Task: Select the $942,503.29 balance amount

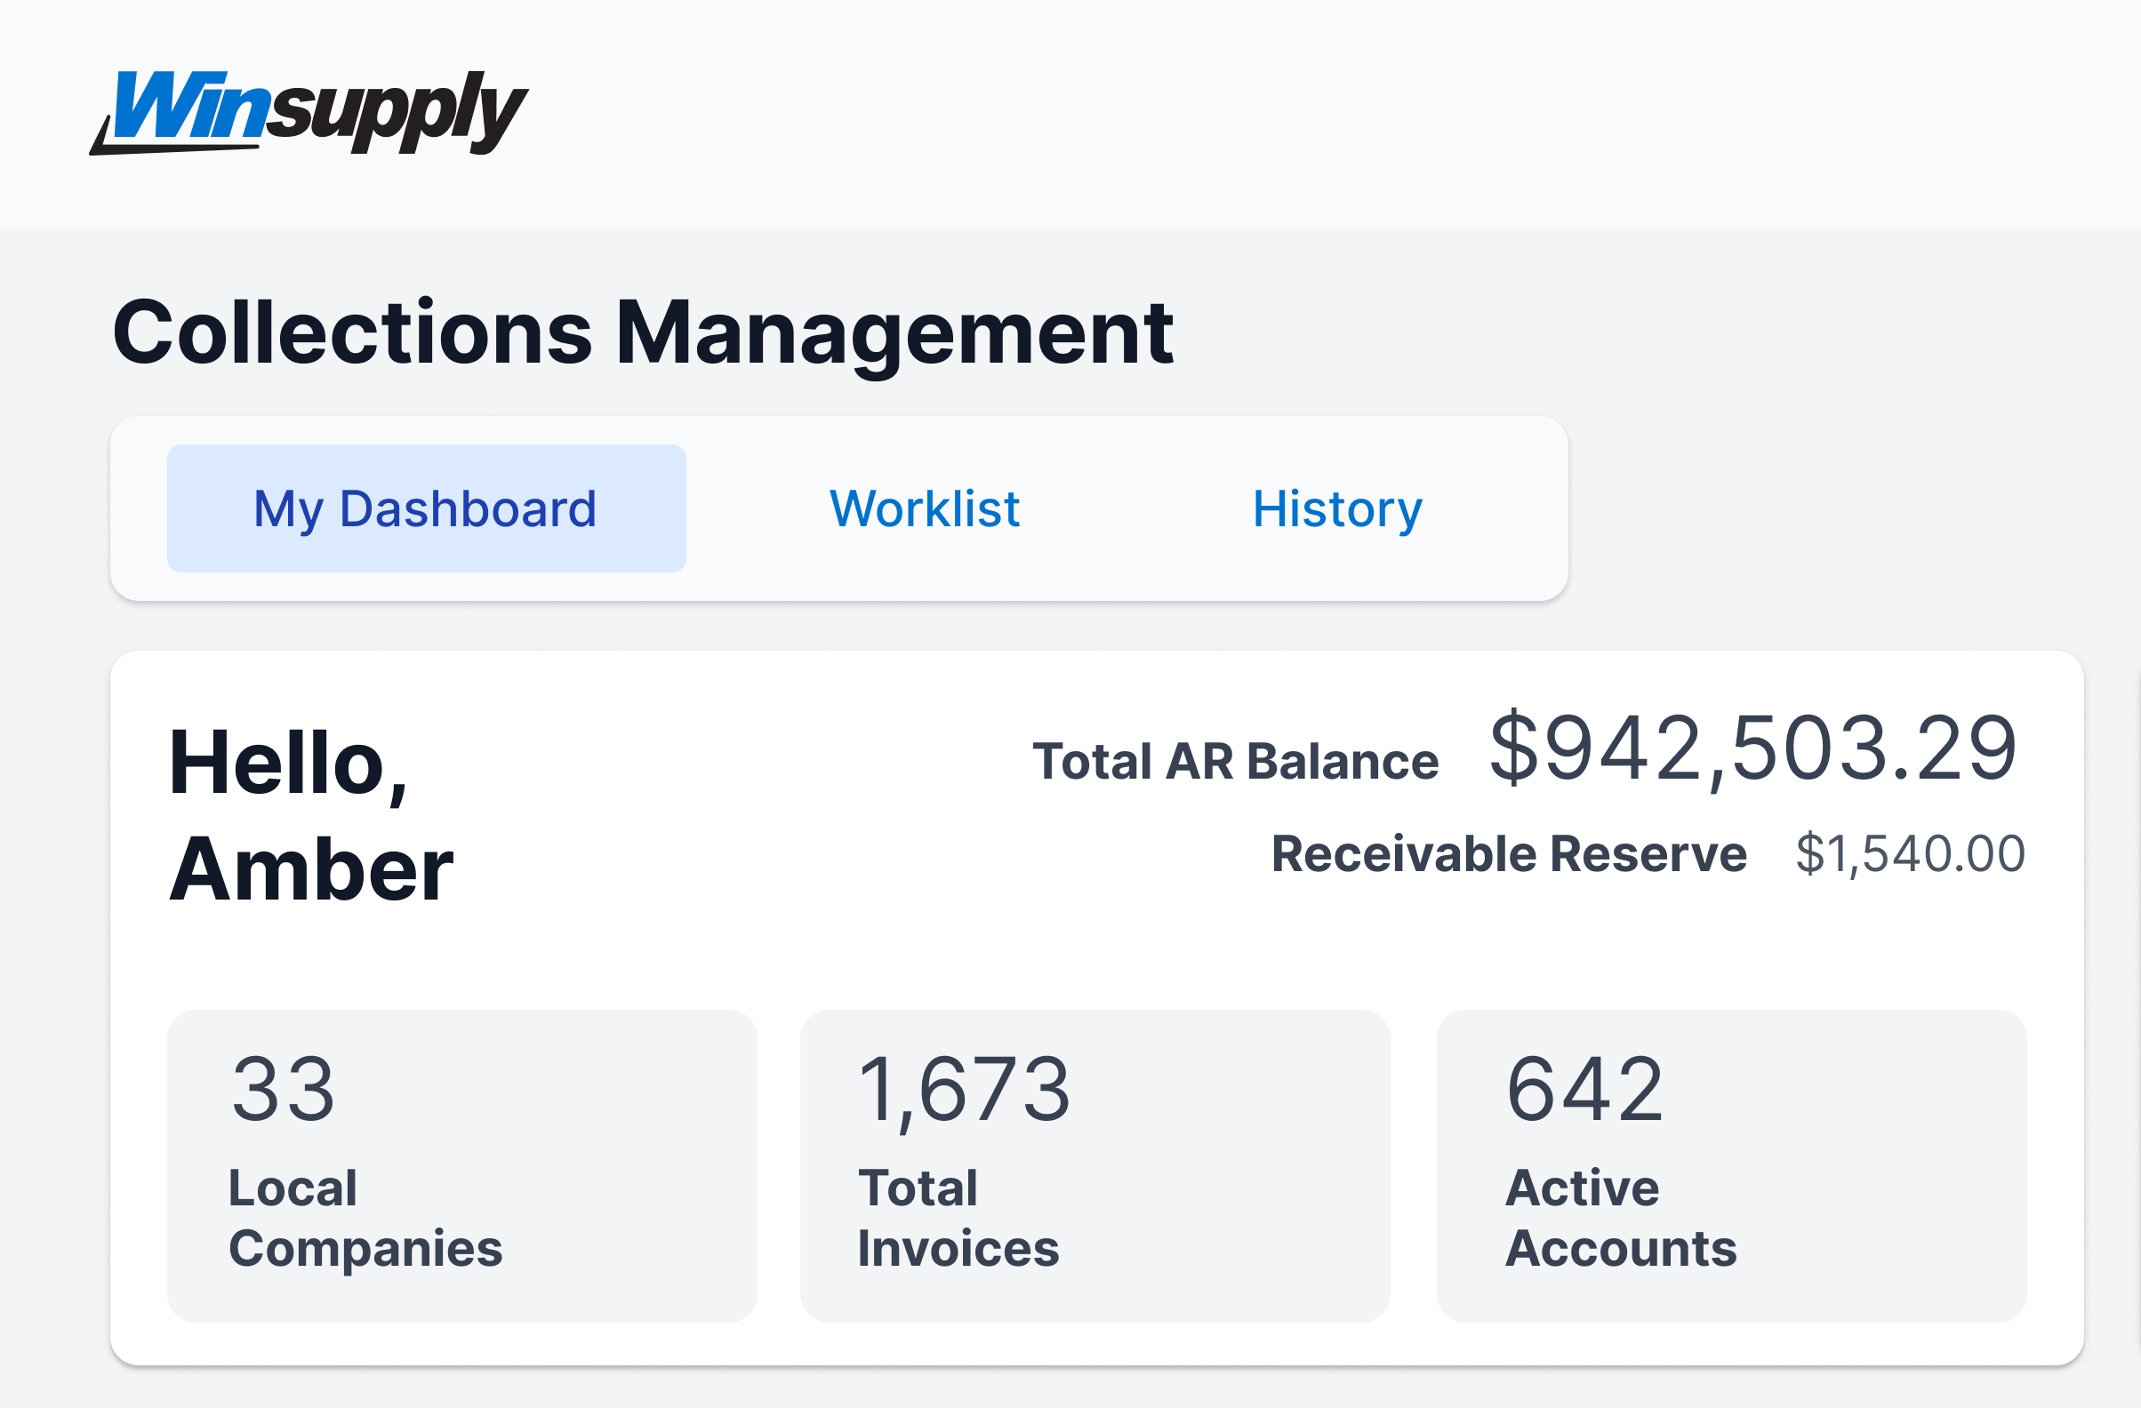Action: click(1752, 748)
